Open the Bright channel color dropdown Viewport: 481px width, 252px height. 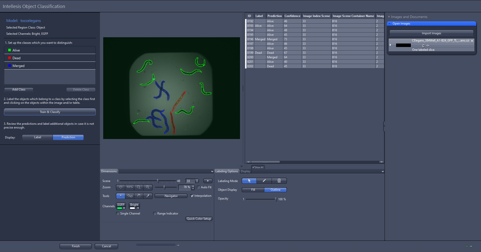pyautogui.click(x=138, y=208)
